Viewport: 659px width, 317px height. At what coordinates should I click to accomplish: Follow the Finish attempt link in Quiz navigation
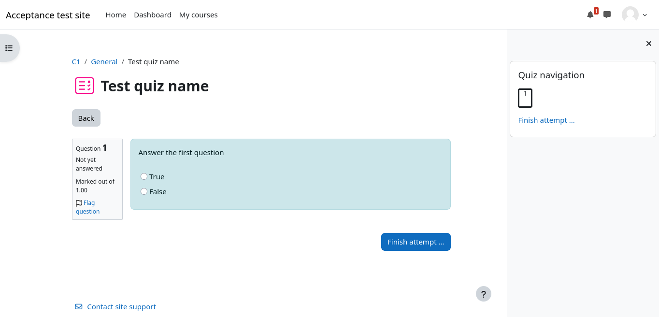(x=546, y=120)
